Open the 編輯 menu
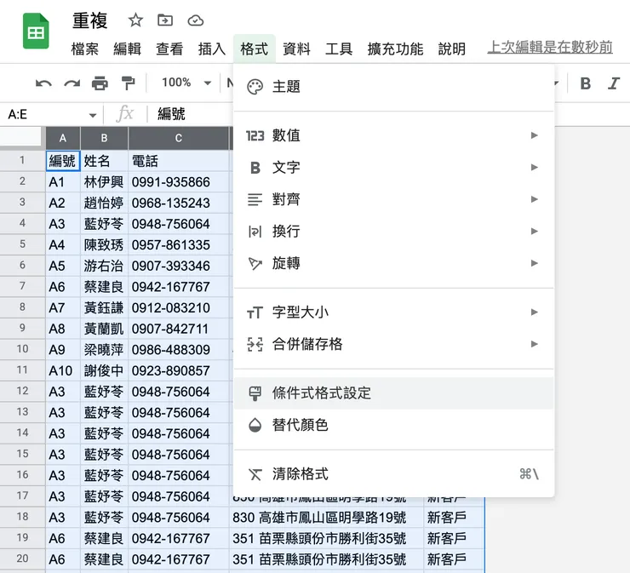630x573 pixels. [x=127, y=49]
